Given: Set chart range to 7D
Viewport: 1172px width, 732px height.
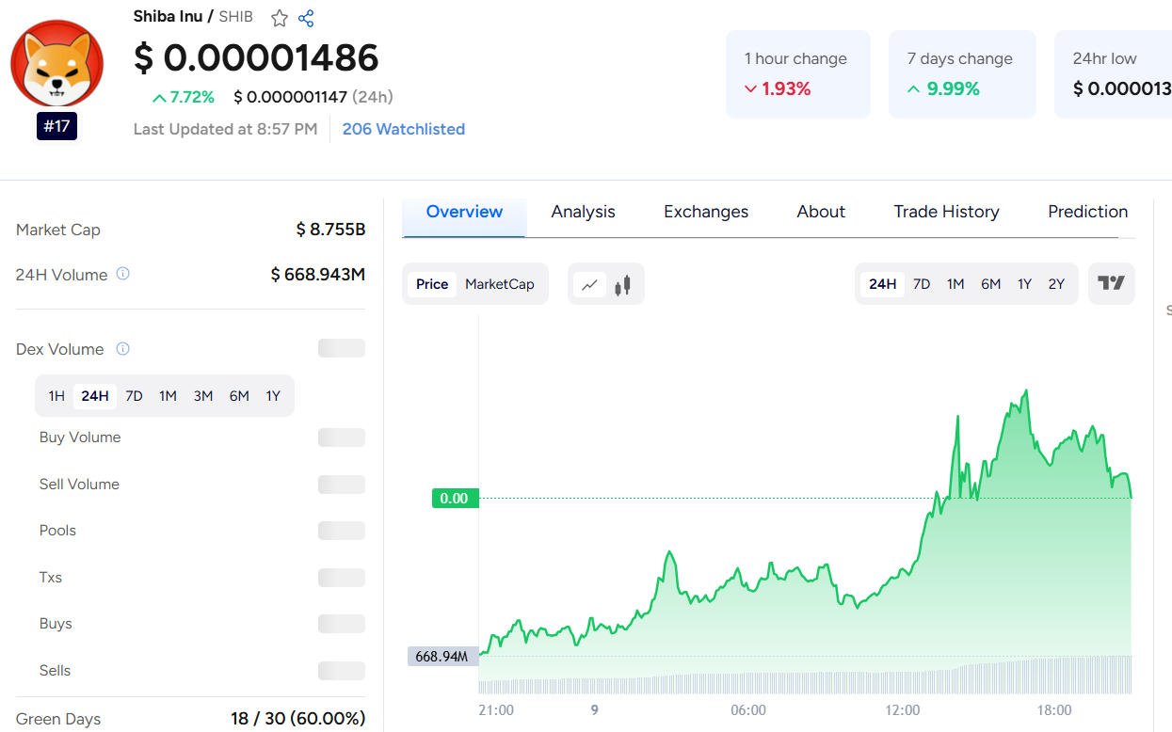Looking at the screenshot, I should (922, 284).
